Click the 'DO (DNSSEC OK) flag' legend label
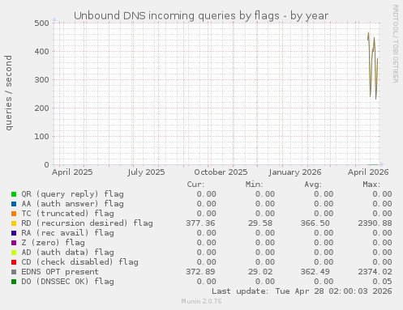 (67, 282)
